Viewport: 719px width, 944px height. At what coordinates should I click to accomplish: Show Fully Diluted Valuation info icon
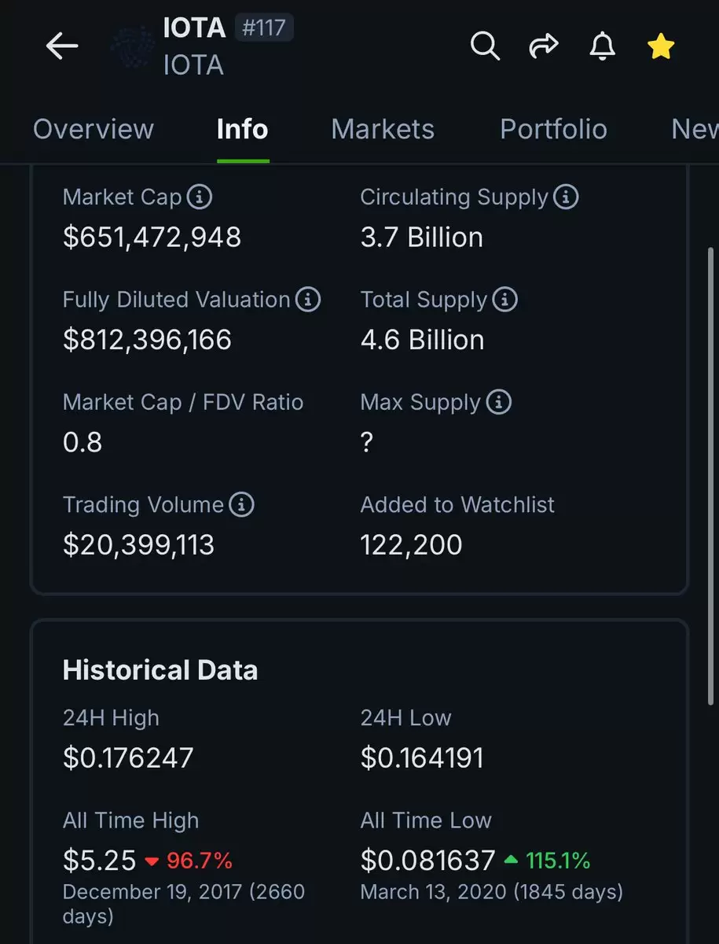click(308, 300)
